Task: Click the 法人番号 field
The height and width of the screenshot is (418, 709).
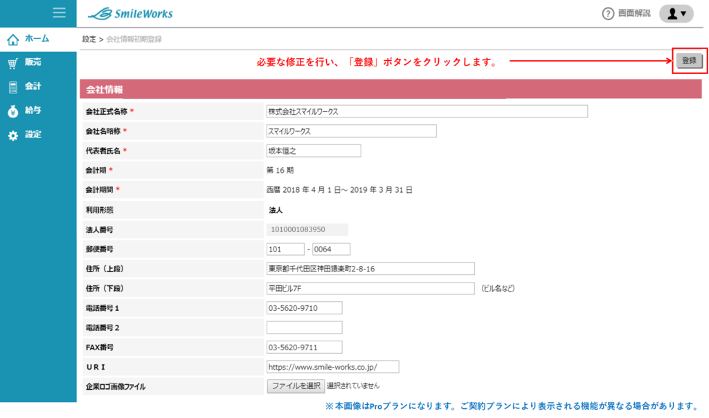Action: pyautogui.click(x=307, y=229)
